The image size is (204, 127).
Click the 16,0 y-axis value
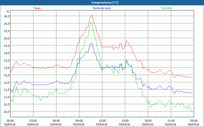(7, 23)
